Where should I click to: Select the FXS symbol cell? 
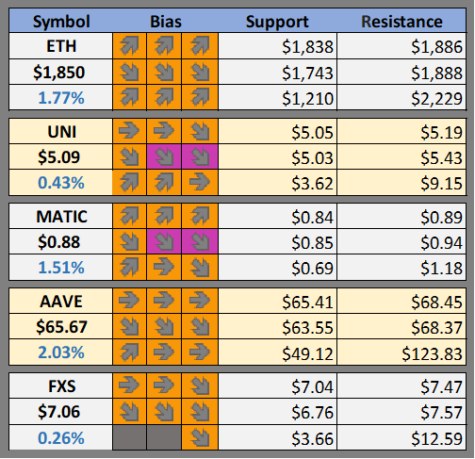point(61,385)
